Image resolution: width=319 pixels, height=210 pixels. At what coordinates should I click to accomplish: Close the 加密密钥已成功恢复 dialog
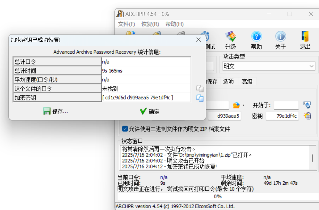[198, 40]
